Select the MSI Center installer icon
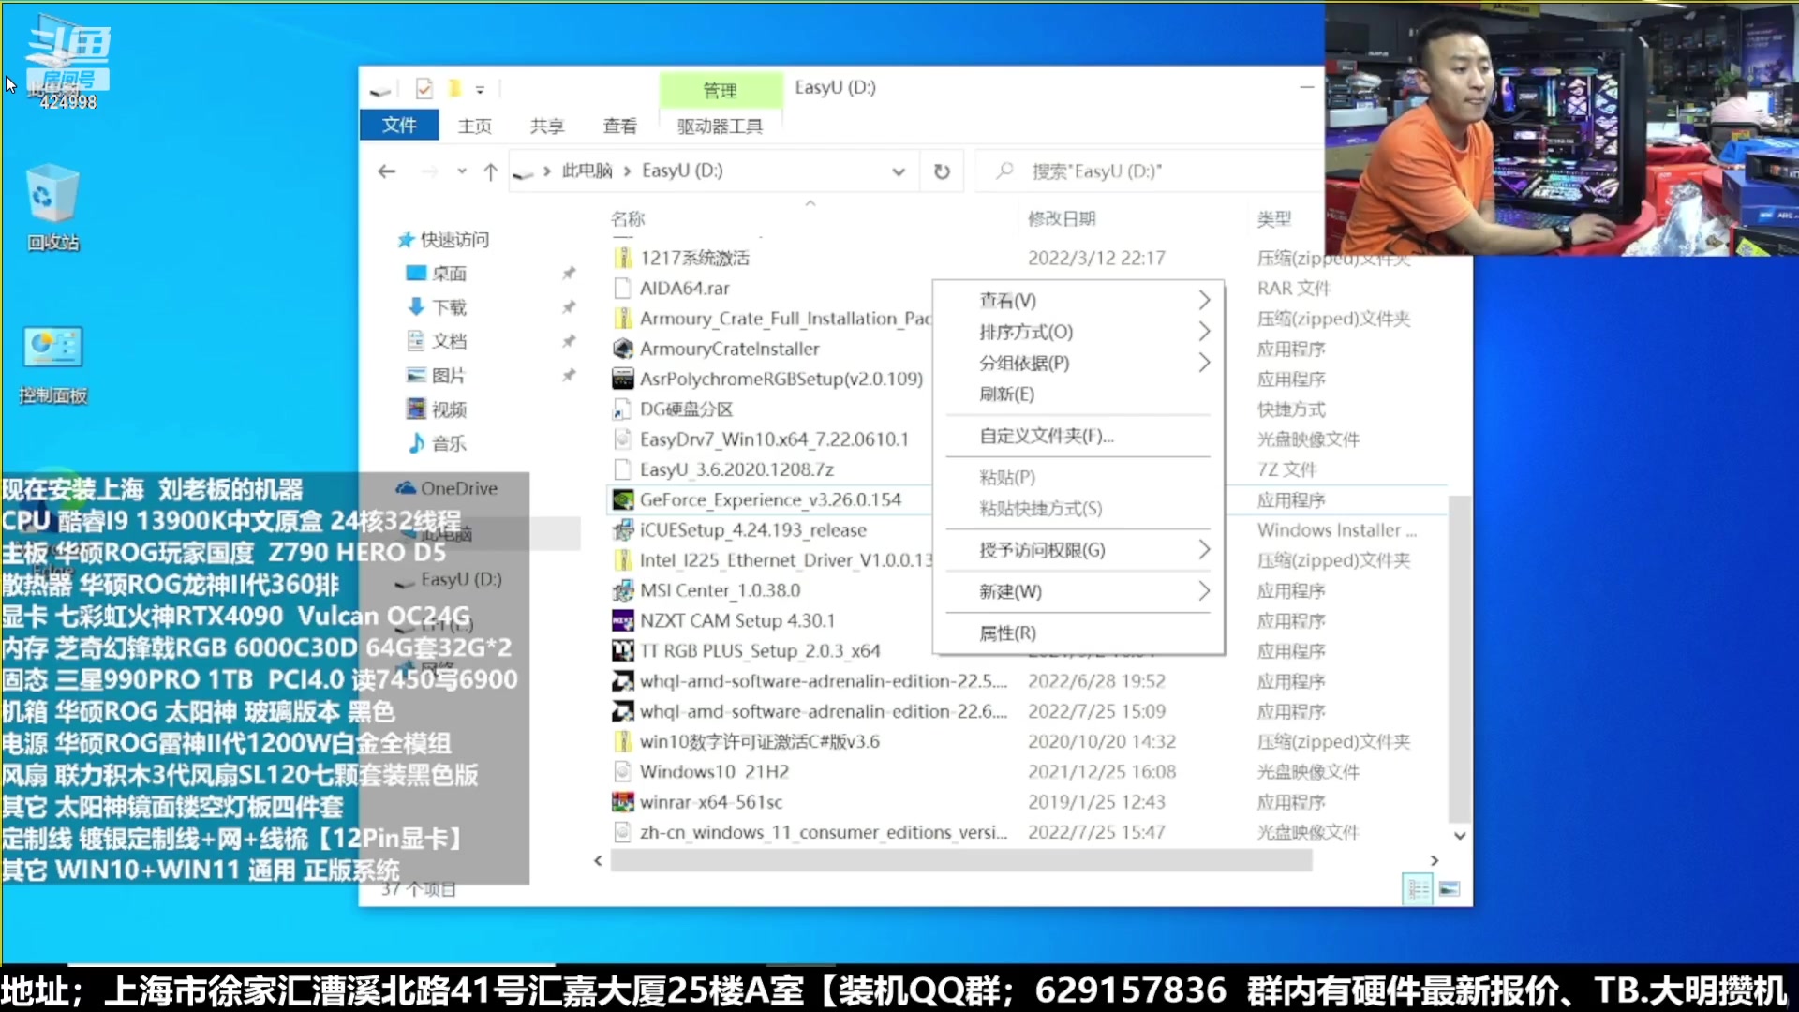 coord(622,590)
